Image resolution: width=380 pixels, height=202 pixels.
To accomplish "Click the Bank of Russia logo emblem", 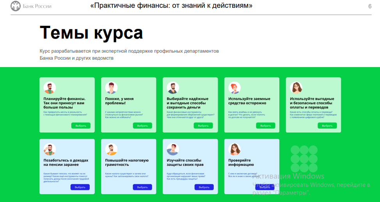I will [x=16, y=6].
